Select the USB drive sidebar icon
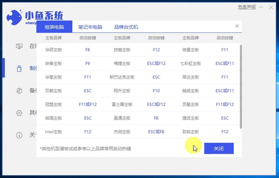This screenshot has width=279, height=178. point(19,69)
